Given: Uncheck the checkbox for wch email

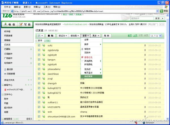Looking at the screenshot, I should [39, 112].
